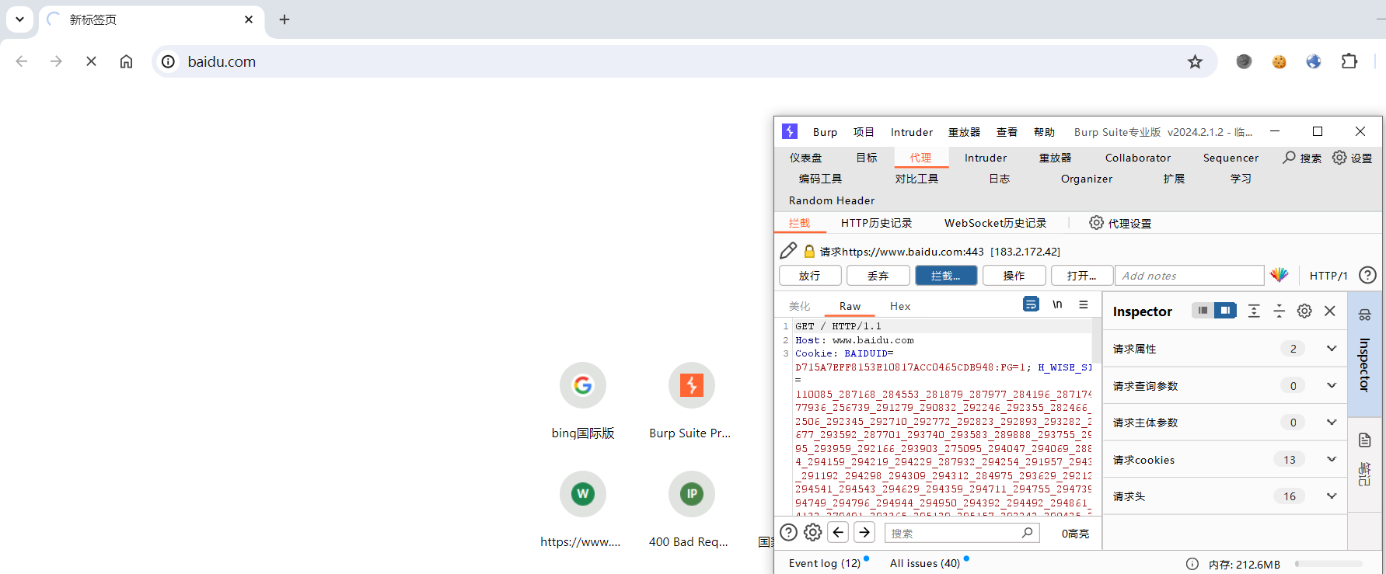Click the memory info icon in status bar
Screen dimensions: 1386x574
(x=1192, y=564)
